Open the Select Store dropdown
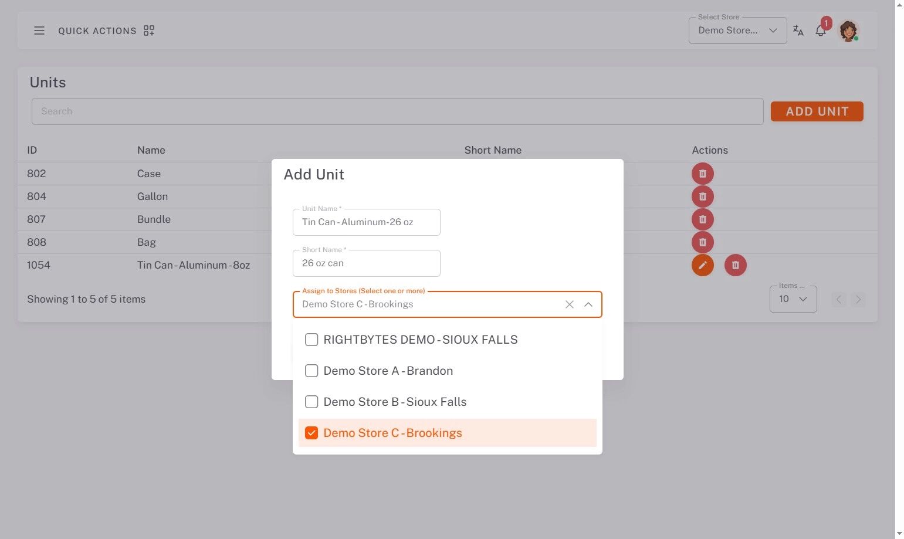This screenshot has width=904, height=539. [737, 30]
